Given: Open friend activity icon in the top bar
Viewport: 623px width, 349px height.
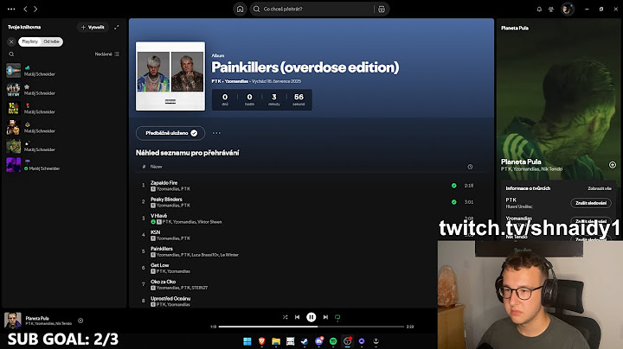Looking at the screenshot, I should click(x=551, y=10).
